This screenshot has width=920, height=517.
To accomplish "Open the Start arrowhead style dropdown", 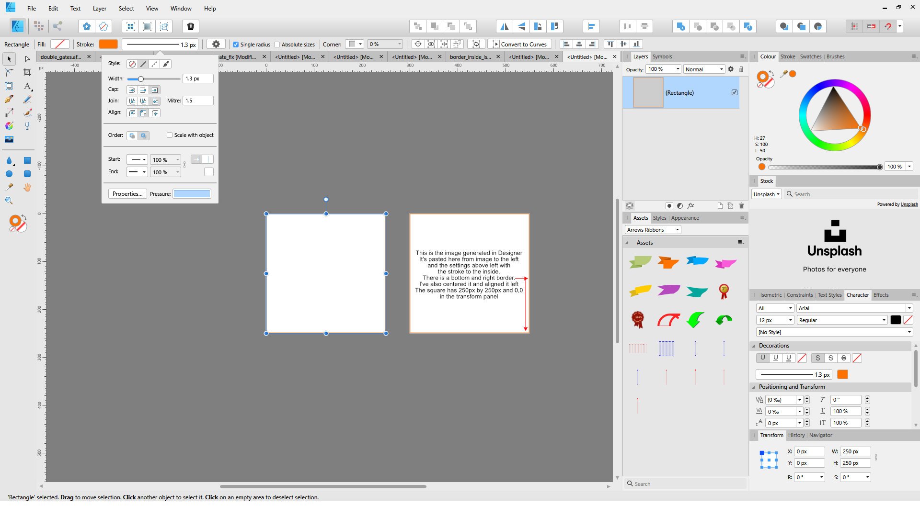I will coord(137,160).
